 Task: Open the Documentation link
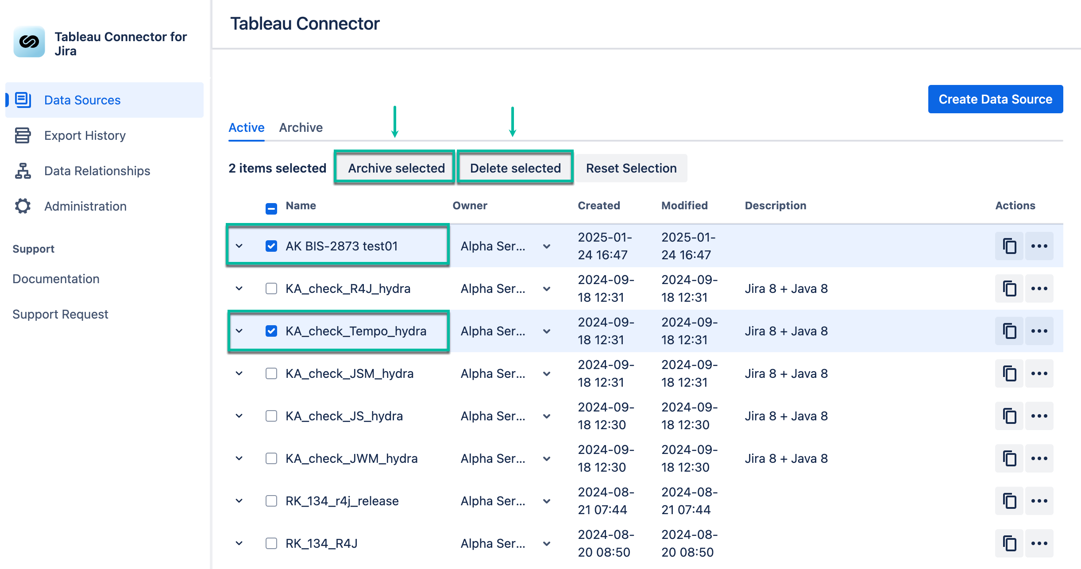pos(56,279)
